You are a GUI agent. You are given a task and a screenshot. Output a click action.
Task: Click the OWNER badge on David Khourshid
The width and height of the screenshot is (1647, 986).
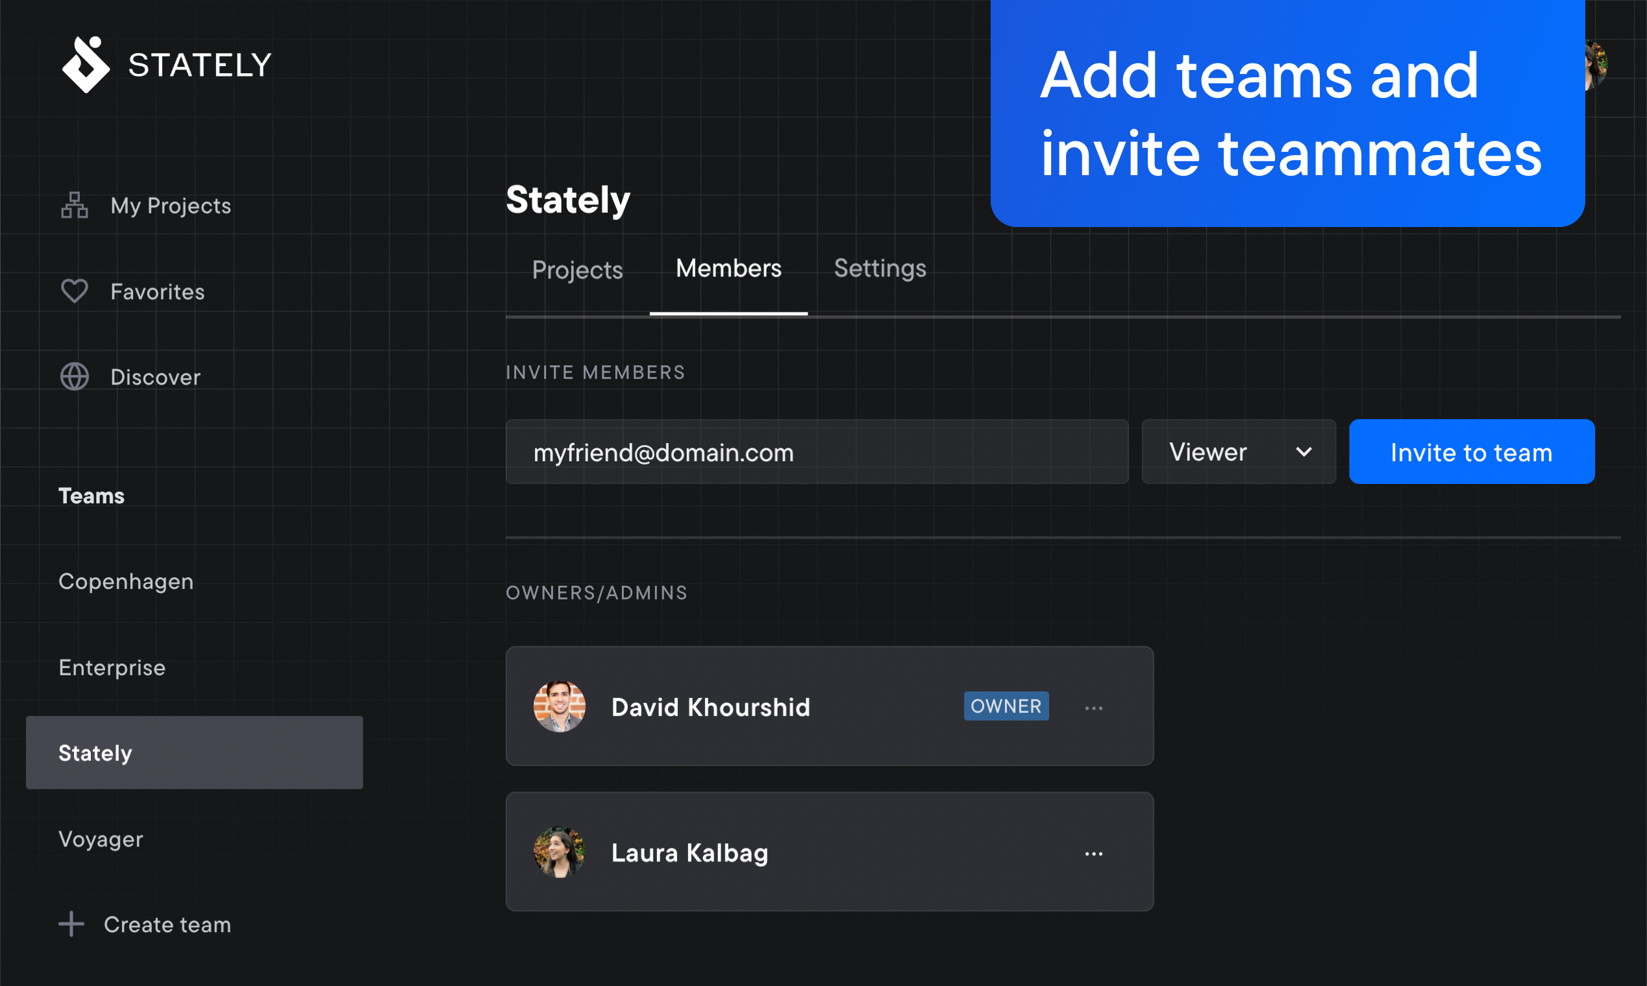click(x=1006, y=706)
